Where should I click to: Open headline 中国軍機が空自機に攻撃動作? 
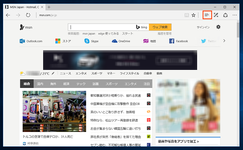click(115, 104)
